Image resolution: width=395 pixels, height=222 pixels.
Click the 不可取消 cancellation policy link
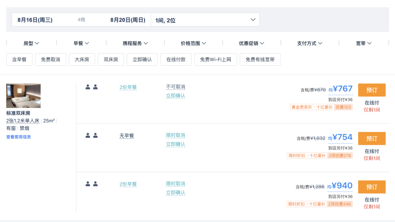click(x=175, y=87)
